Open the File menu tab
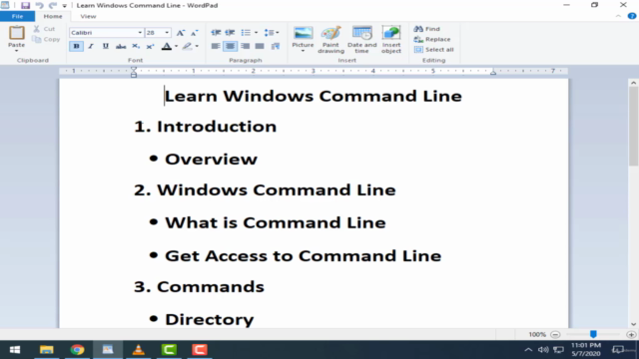639x359 pixels. pyautogui.click(x=18, y=16)
